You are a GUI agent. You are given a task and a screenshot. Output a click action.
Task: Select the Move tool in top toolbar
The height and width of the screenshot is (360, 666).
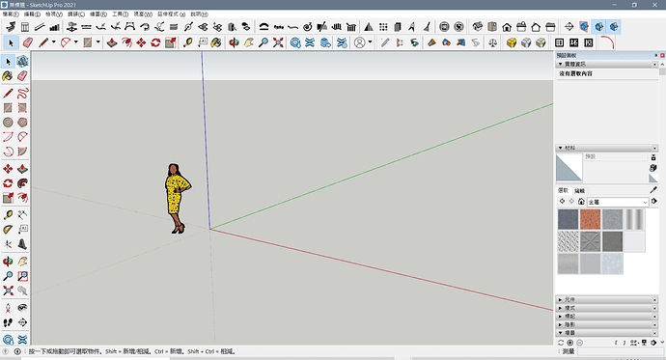click(141, 42)
